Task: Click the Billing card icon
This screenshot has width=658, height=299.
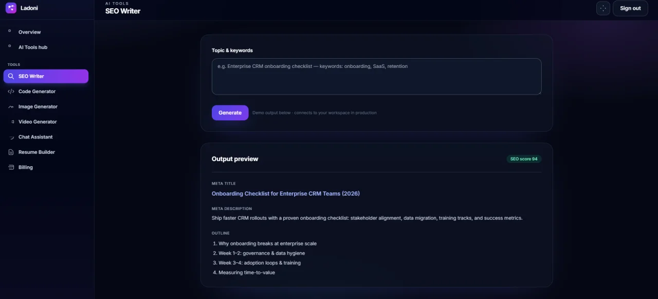Action: pos(11,167)
